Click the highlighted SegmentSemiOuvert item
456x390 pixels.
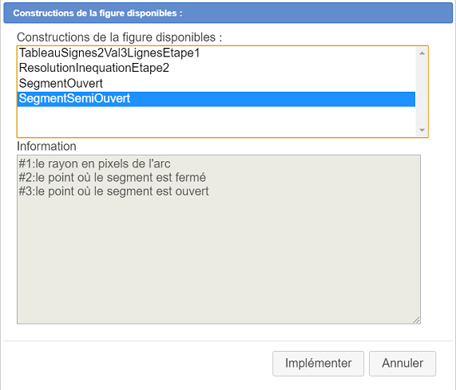tap(216, 99)
